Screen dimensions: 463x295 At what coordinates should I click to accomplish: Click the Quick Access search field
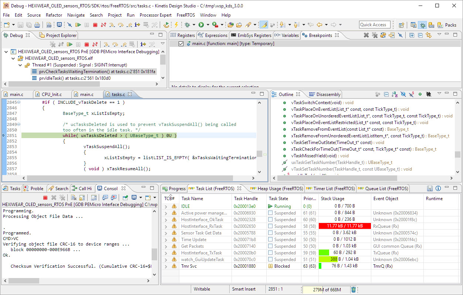374,25
